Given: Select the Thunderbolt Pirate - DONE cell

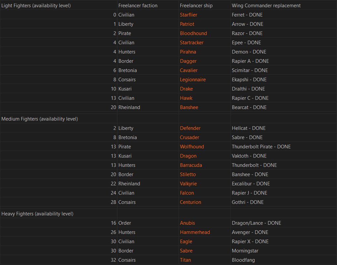Looking at the screenshot, I should 261,147.
